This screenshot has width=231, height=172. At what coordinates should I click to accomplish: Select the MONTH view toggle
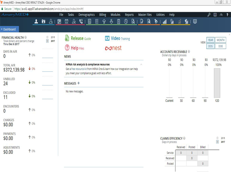tap(221, 40)
